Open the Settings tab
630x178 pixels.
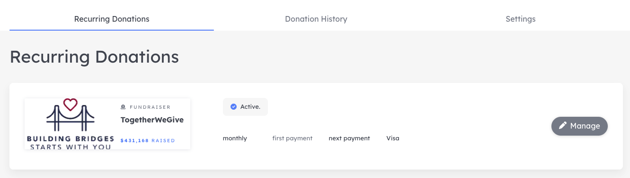(x=521, y=19)
